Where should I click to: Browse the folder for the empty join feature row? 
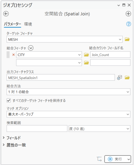tap(86, 63)
